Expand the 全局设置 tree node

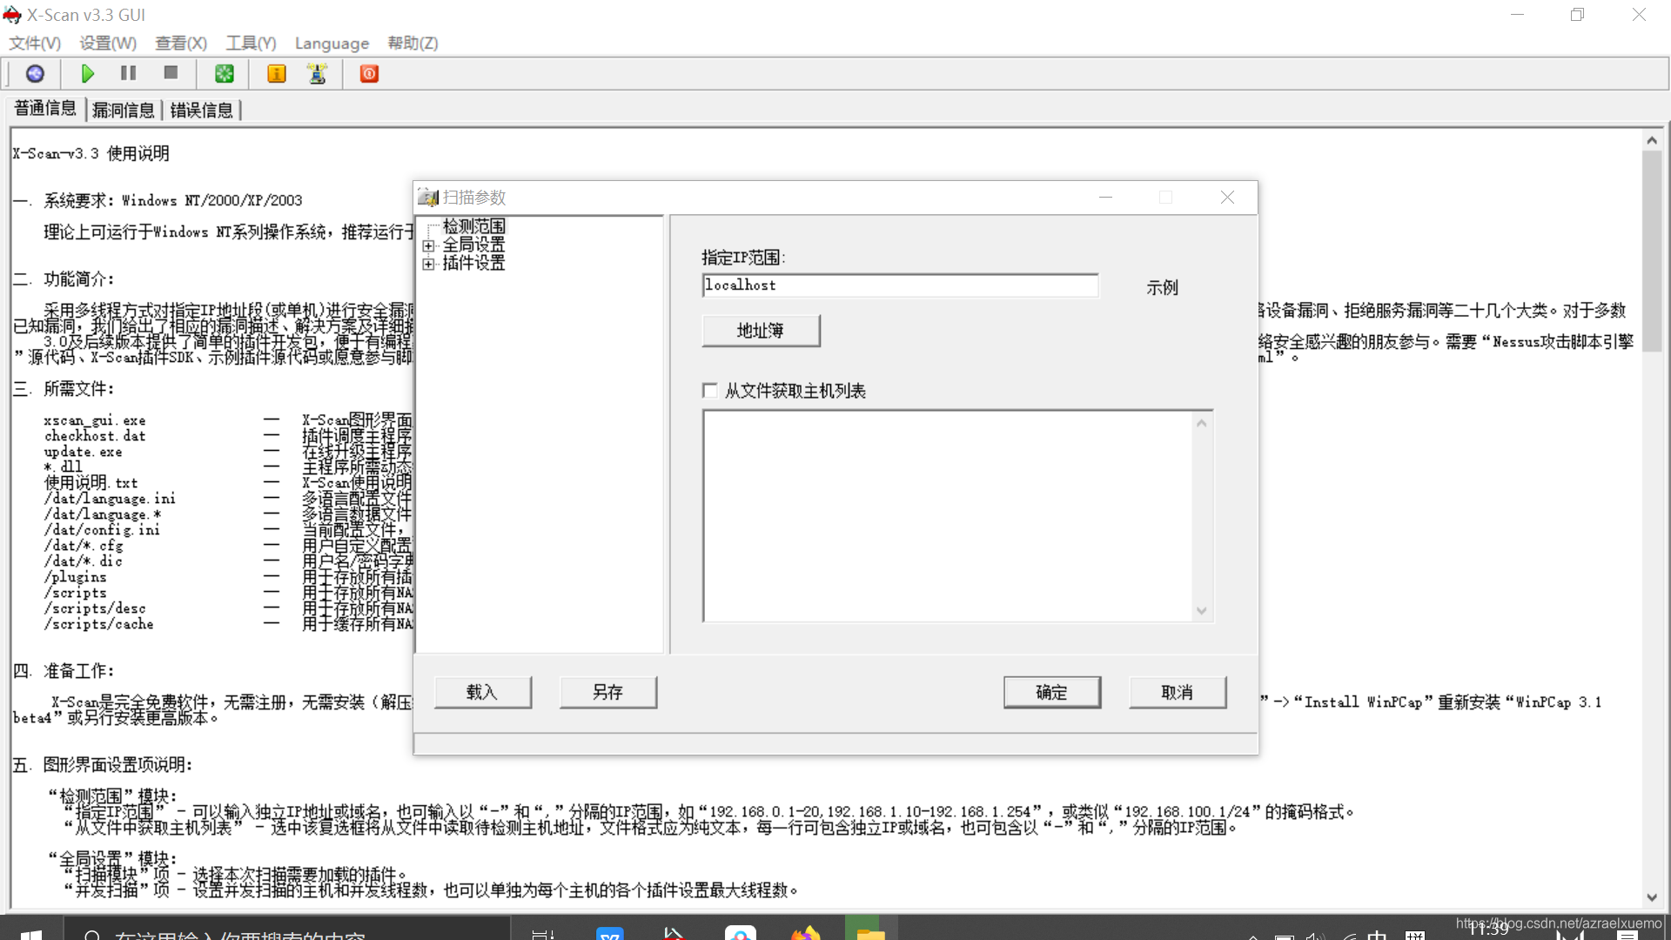point(428,246)
